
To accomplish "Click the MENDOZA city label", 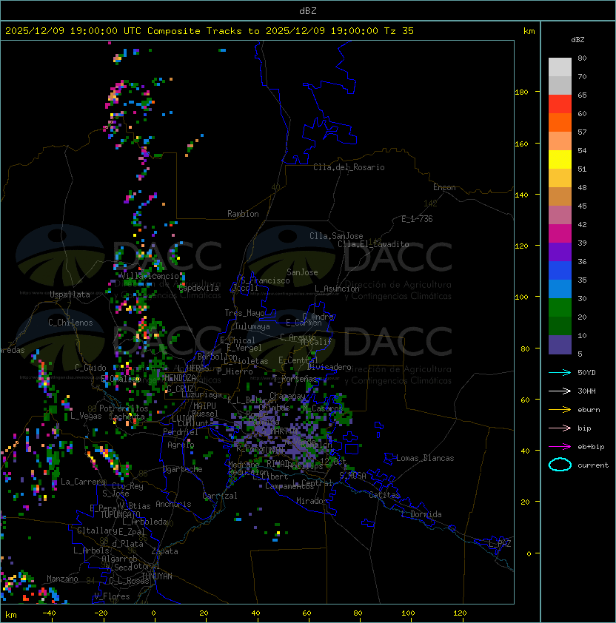I will (x=180, y=378).
